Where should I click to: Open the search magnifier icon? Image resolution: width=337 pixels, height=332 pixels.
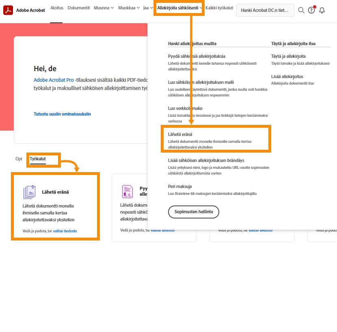coord(301,10)
